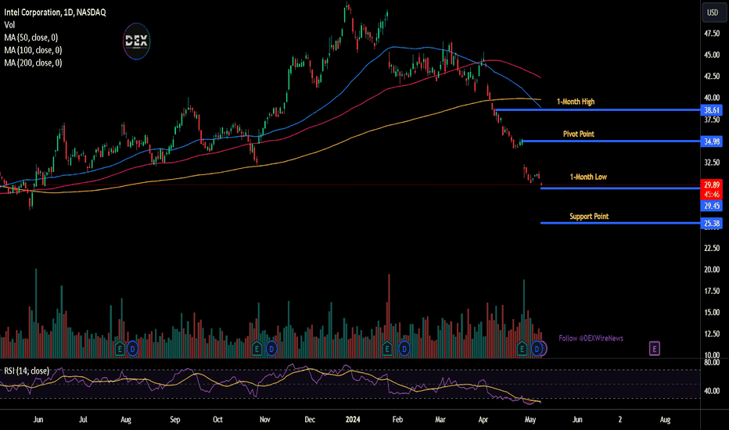Select the Vol indicator legend
The width and height of the screenshot is (729, 430).
9,25
